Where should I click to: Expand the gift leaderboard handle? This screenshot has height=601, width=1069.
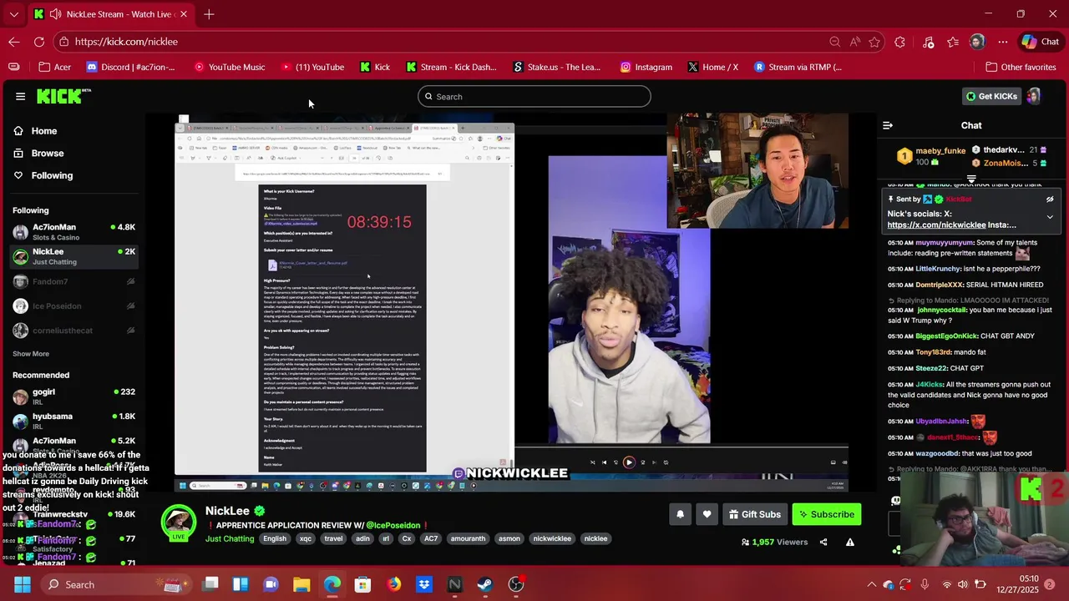pyautogui.click(x=971, y=179)
